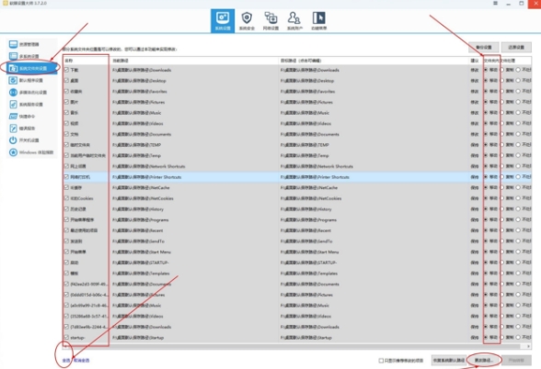Check the show-only-modified-items checkbox at bottom
This screenshot has height=369, width=541.
(x=381, y=361)
